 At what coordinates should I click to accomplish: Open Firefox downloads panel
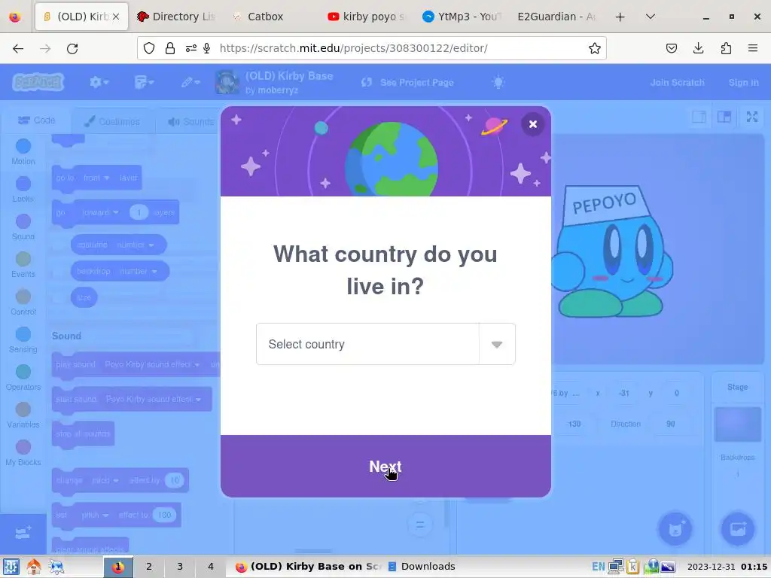pyautogui.click(x=698, y=48)
